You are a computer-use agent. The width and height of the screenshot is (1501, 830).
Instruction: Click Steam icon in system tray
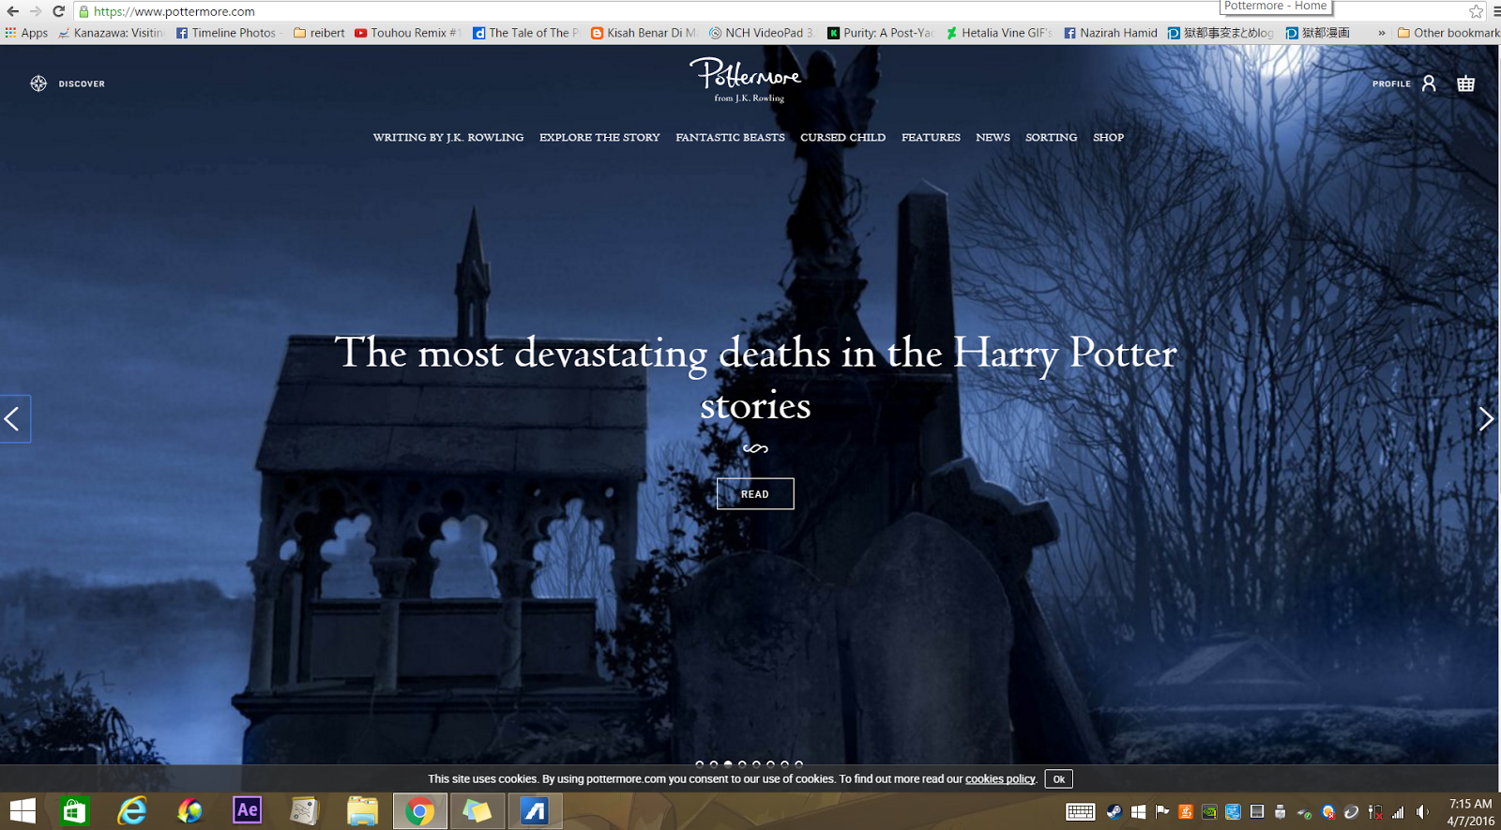[1114, 812]
